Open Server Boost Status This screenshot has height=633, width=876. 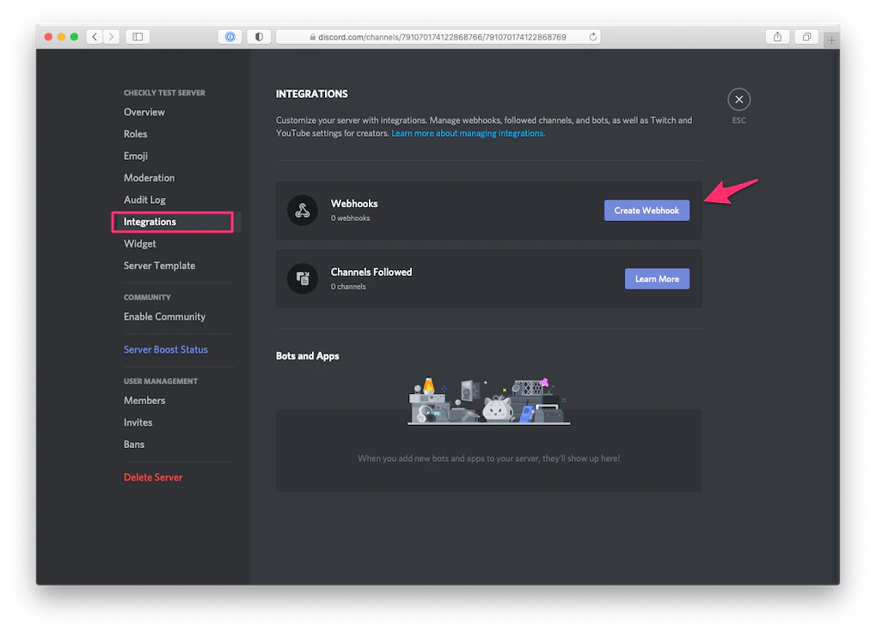pos(165,349)
